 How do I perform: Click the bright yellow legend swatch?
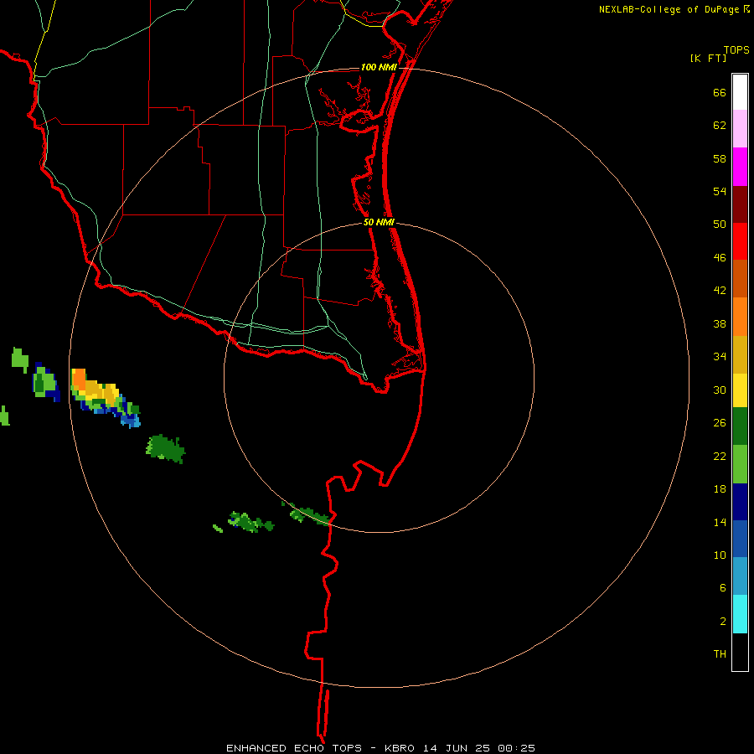point(740,390)
